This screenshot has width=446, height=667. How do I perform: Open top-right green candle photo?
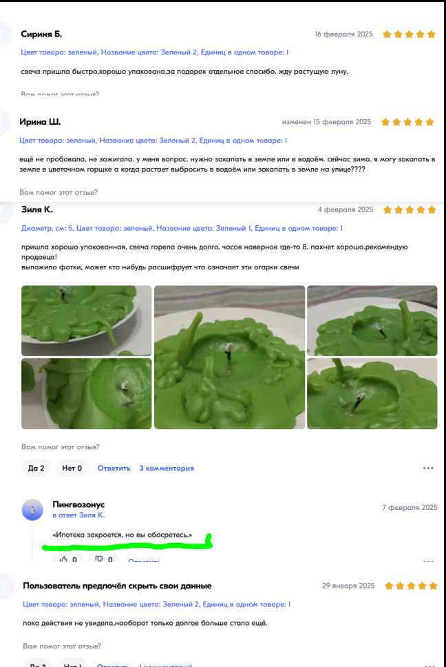[x=372, y=320]
